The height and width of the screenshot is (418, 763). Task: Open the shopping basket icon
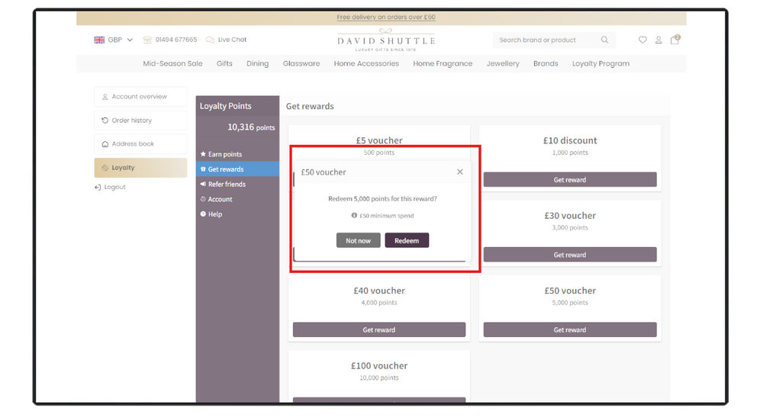pyautogui.click(x=674, y=40)
